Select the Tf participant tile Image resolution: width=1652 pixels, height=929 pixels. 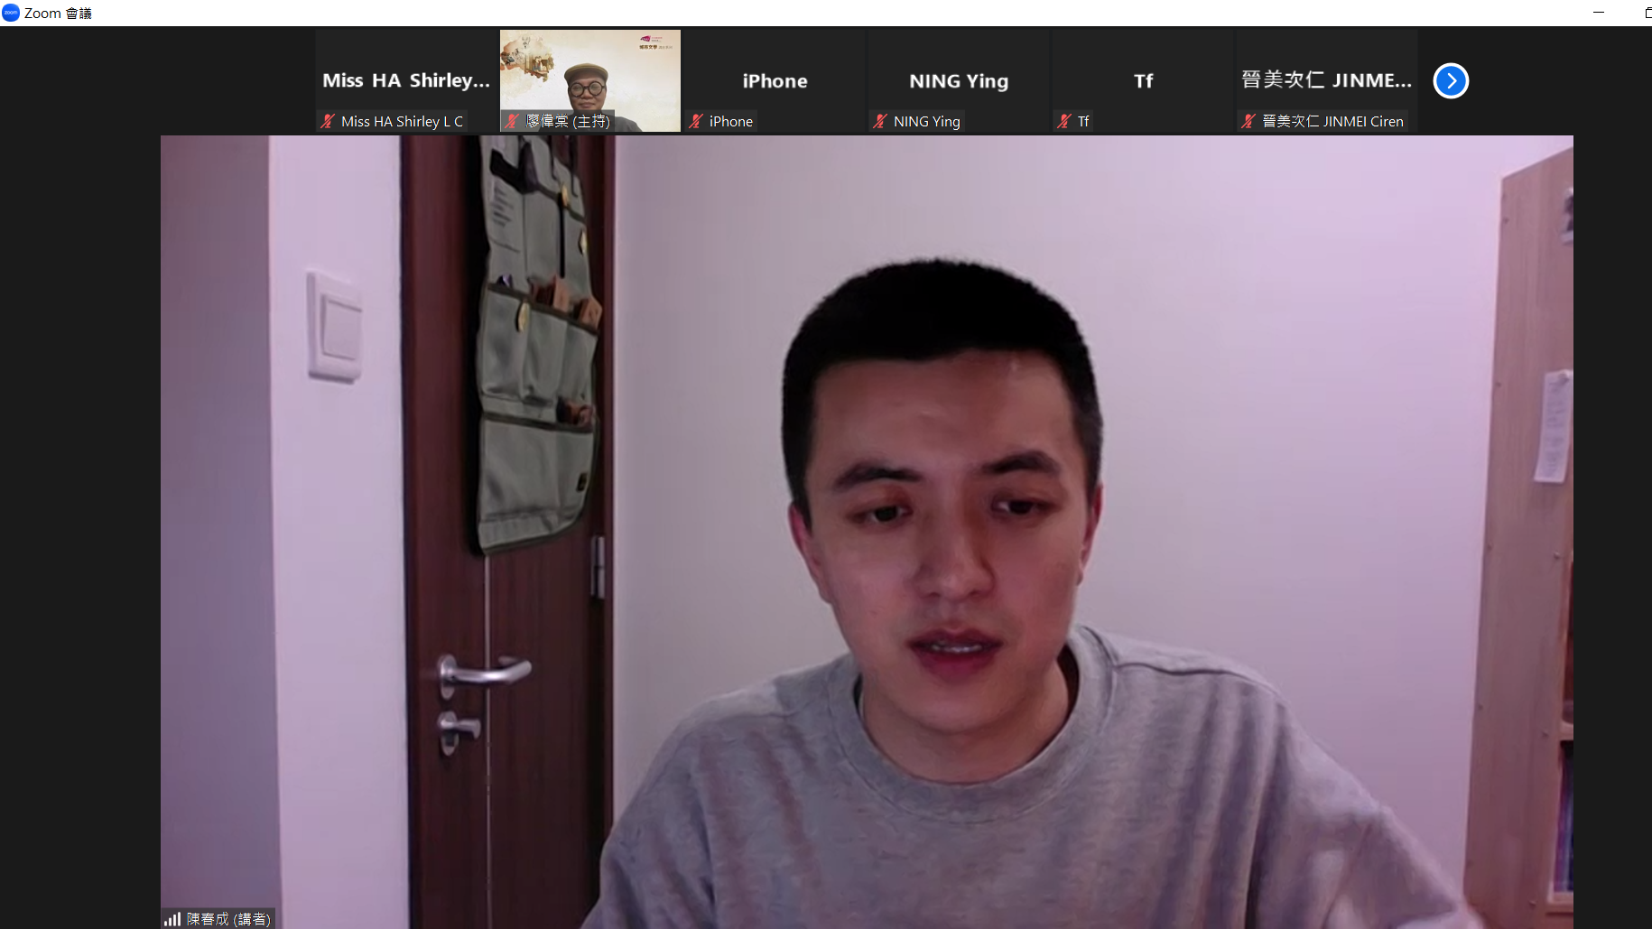click(x=1143, y=80)
